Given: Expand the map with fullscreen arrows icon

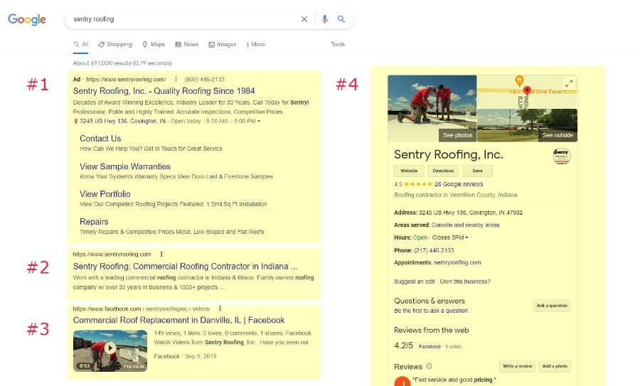Looking at the screenshot, I should [x=569, y=83].
